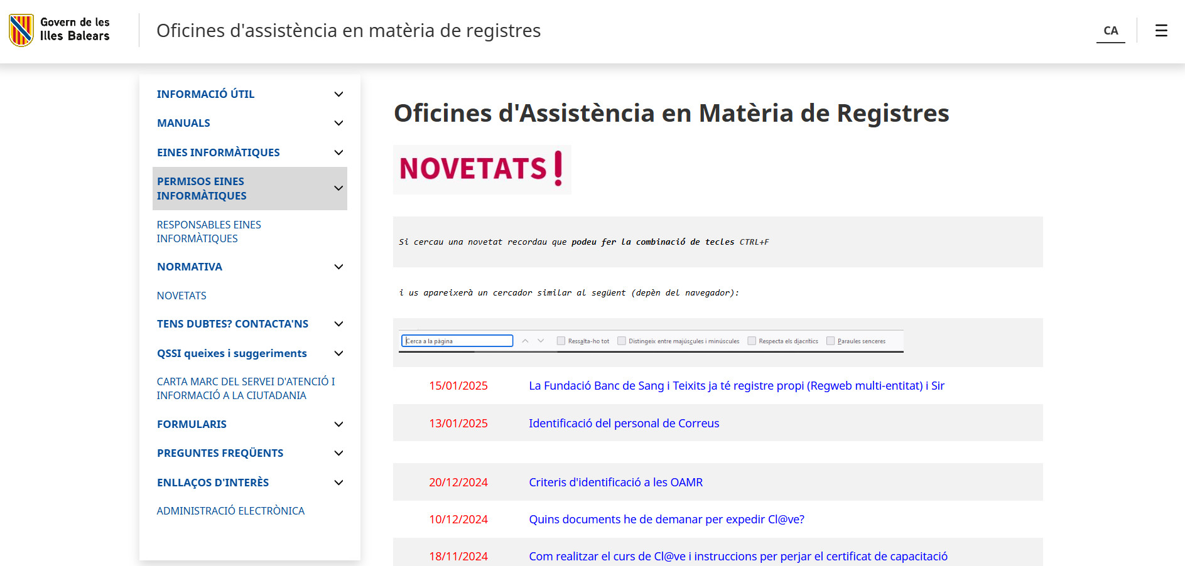
Task: Expand the MANUALS menu chevron
Action: 338,123
